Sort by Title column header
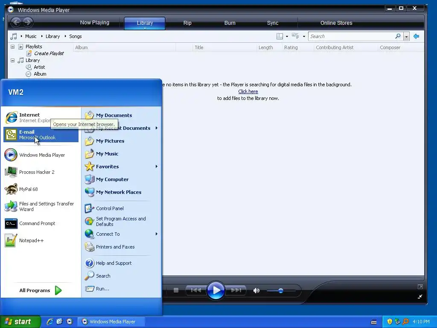Screen dimensions: 437x328 point(224,47)
